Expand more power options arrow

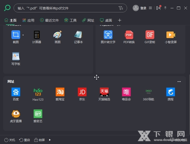pyautogui.click(x=50, y=140)
